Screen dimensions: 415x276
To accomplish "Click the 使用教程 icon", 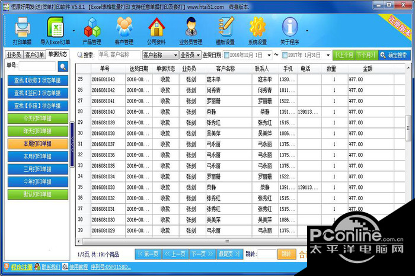I will (65, 267).
